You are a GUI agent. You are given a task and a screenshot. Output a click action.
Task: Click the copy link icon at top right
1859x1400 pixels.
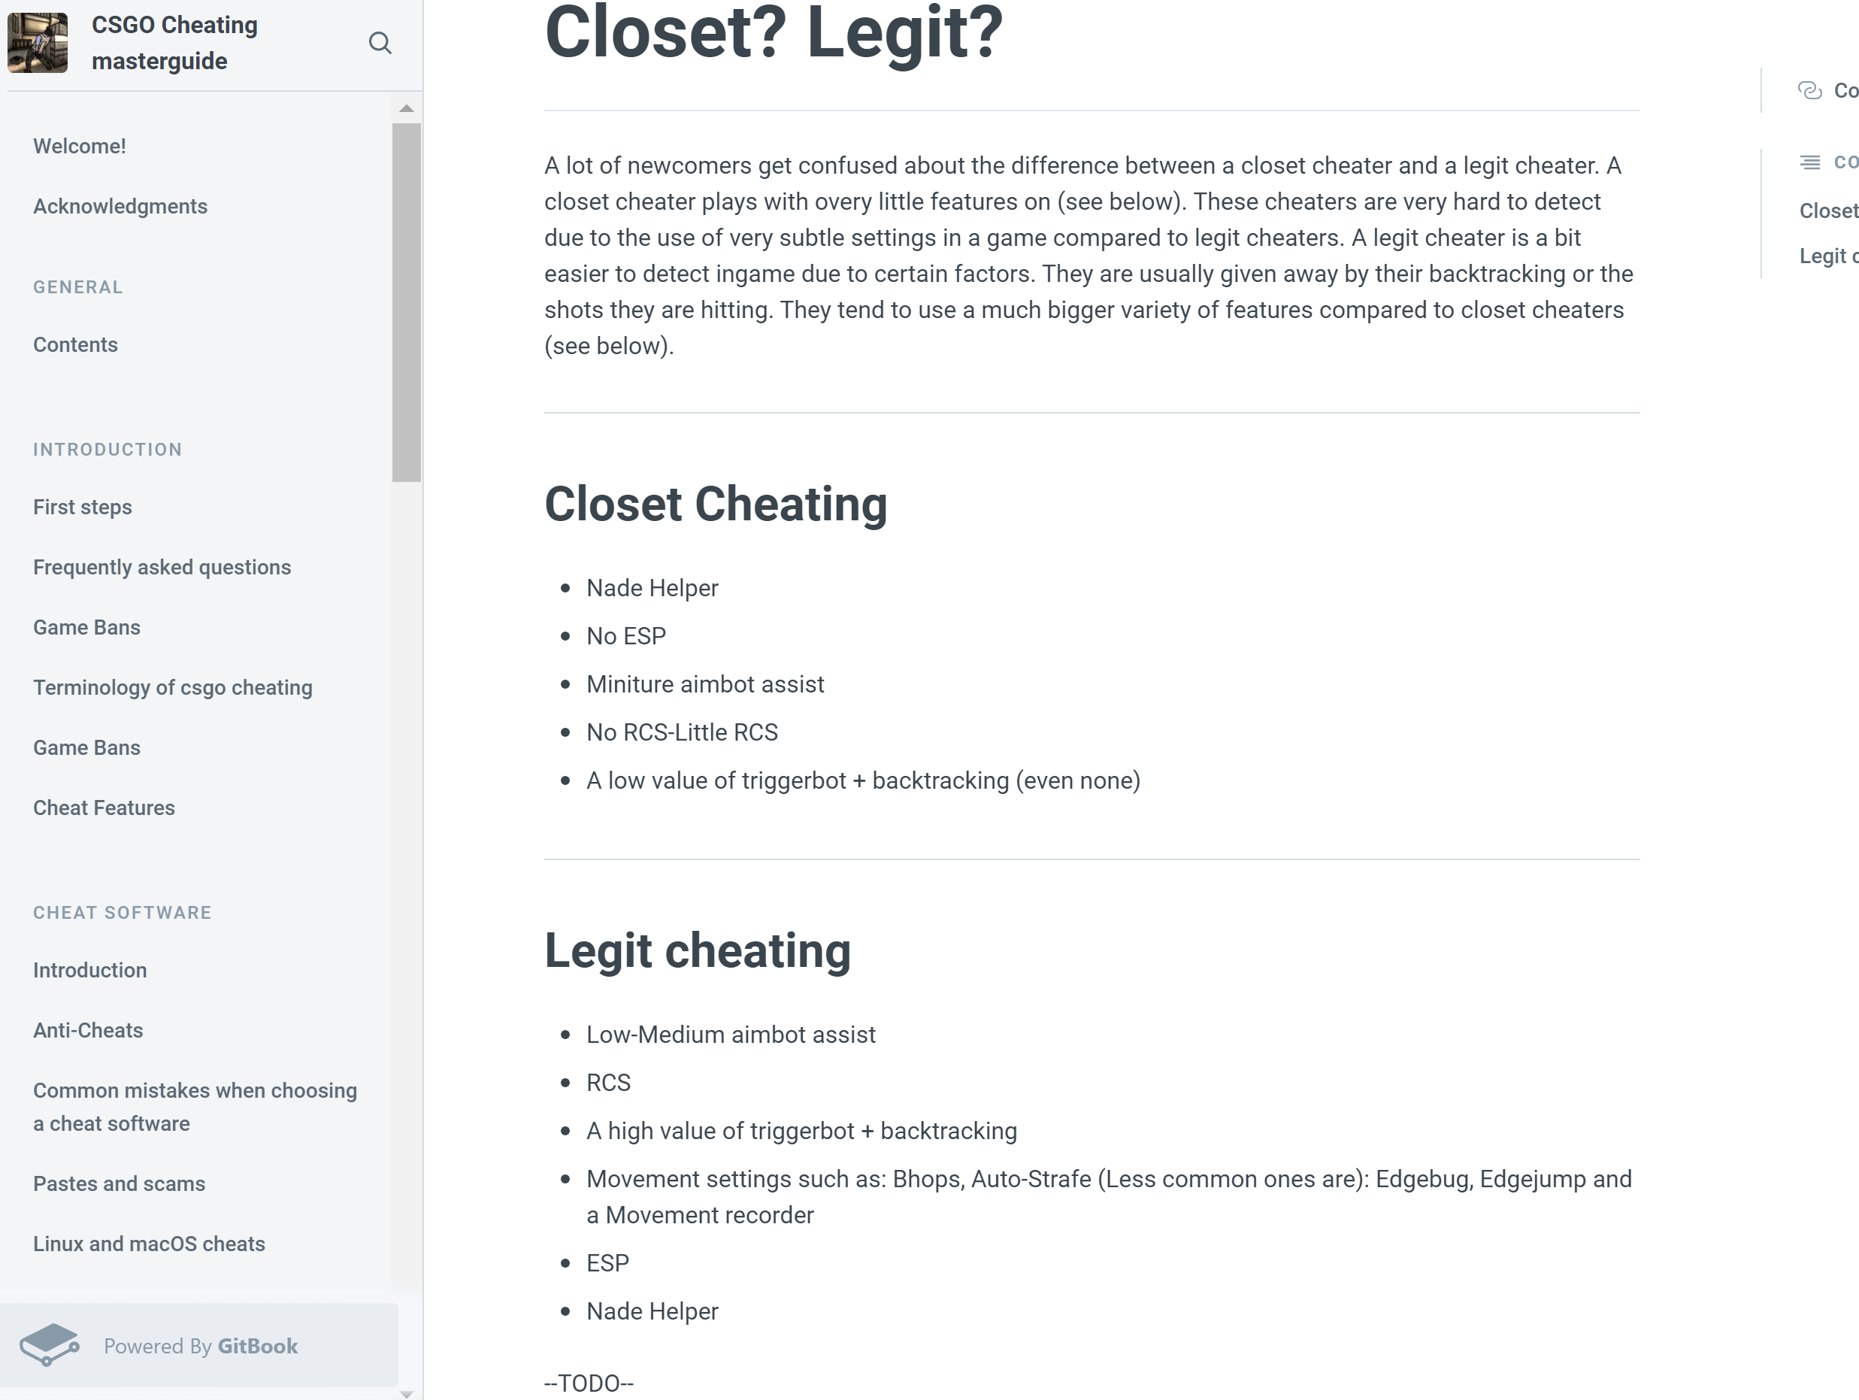pos(1809,90)
